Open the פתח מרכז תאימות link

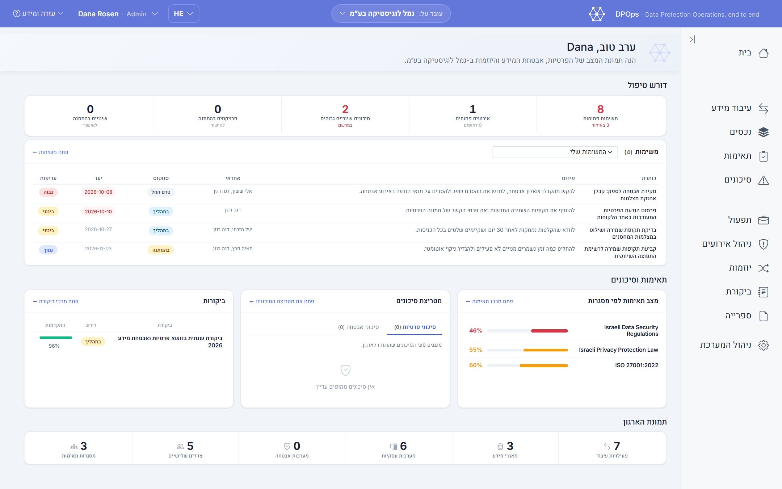(489, 301)
